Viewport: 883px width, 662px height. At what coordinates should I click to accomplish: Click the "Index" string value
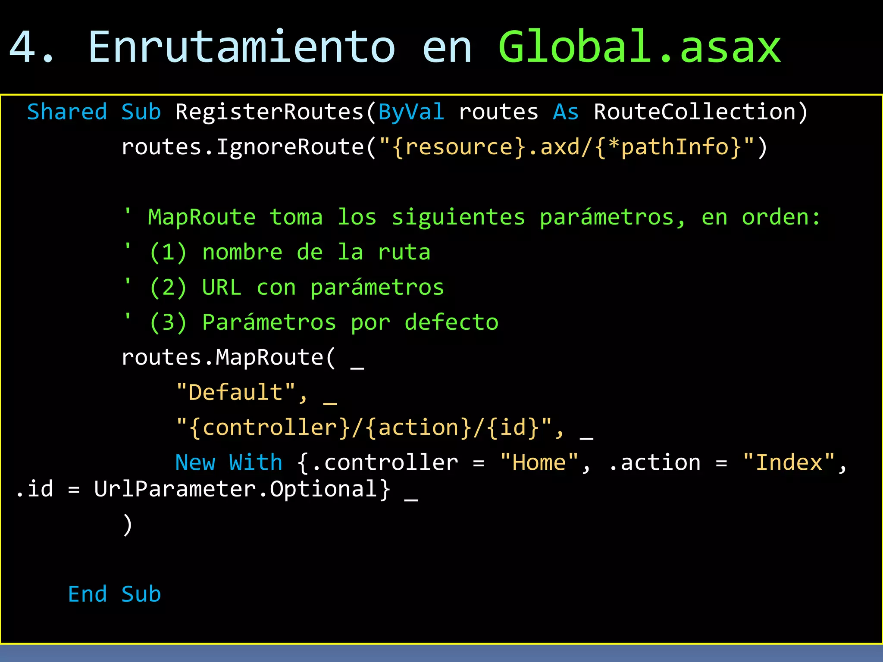pyautogui.click(x=789, y=462)
